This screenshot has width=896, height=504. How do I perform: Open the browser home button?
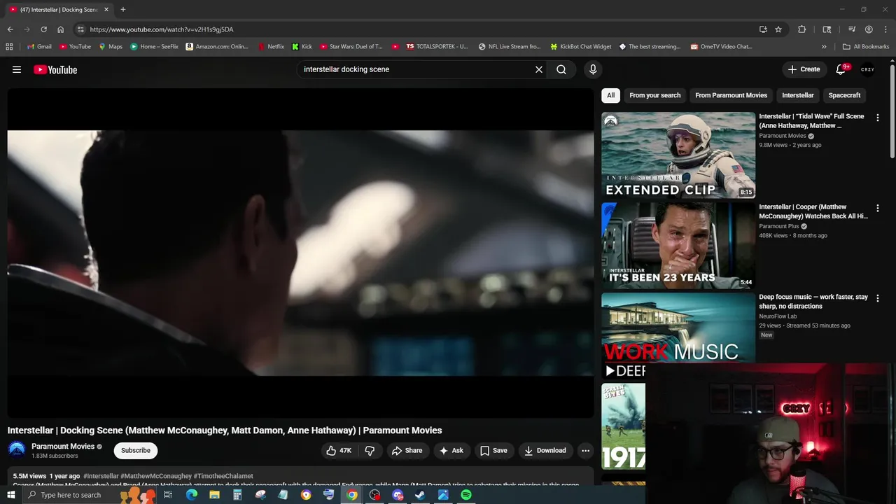(x=61, y=29)
